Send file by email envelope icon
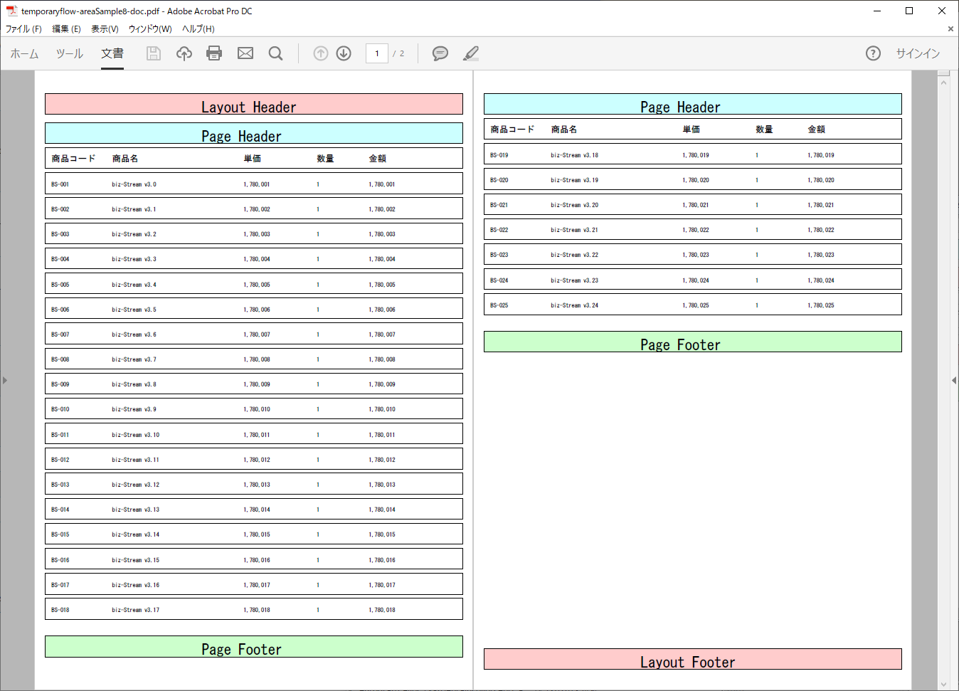 pyautogui.click(x=245, y=53)
